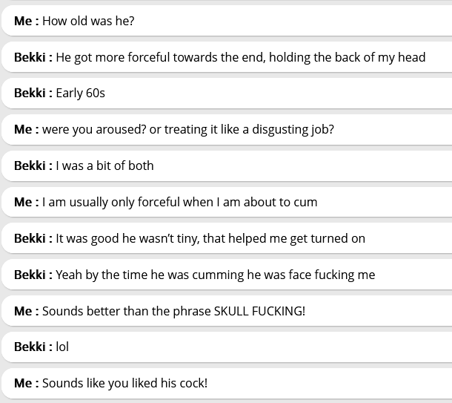Click the "Bekki" name on the "lol" message

[x=30, y=347]
